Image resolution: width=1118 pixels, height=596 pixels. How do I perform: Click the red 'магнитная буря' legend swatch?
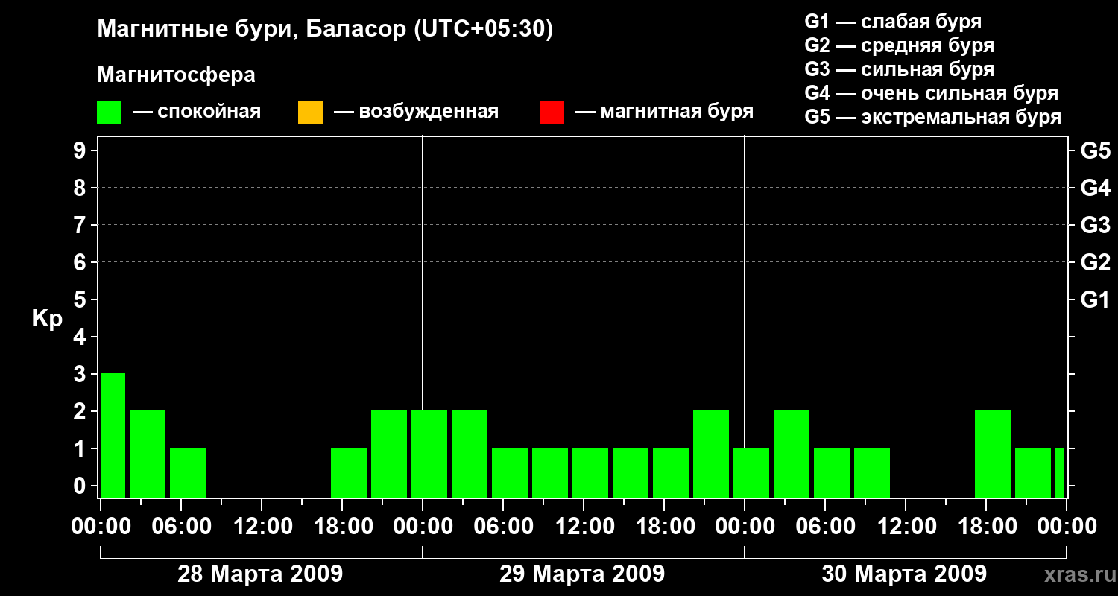(x=552, y=112)
